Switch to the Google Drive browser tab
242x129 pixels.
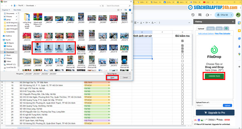182,2
